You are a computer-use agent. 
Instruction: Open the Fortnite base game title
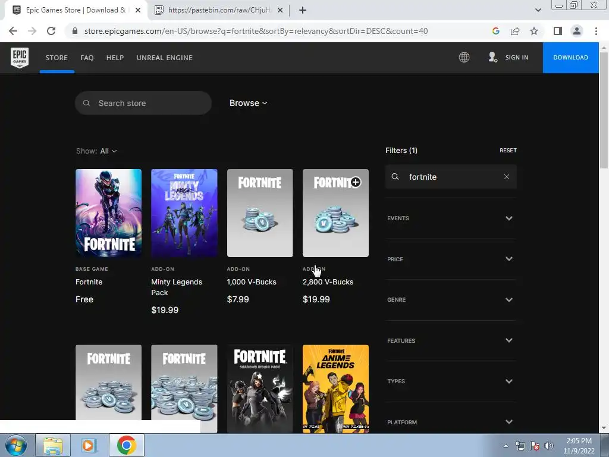[x=89, y=282]
